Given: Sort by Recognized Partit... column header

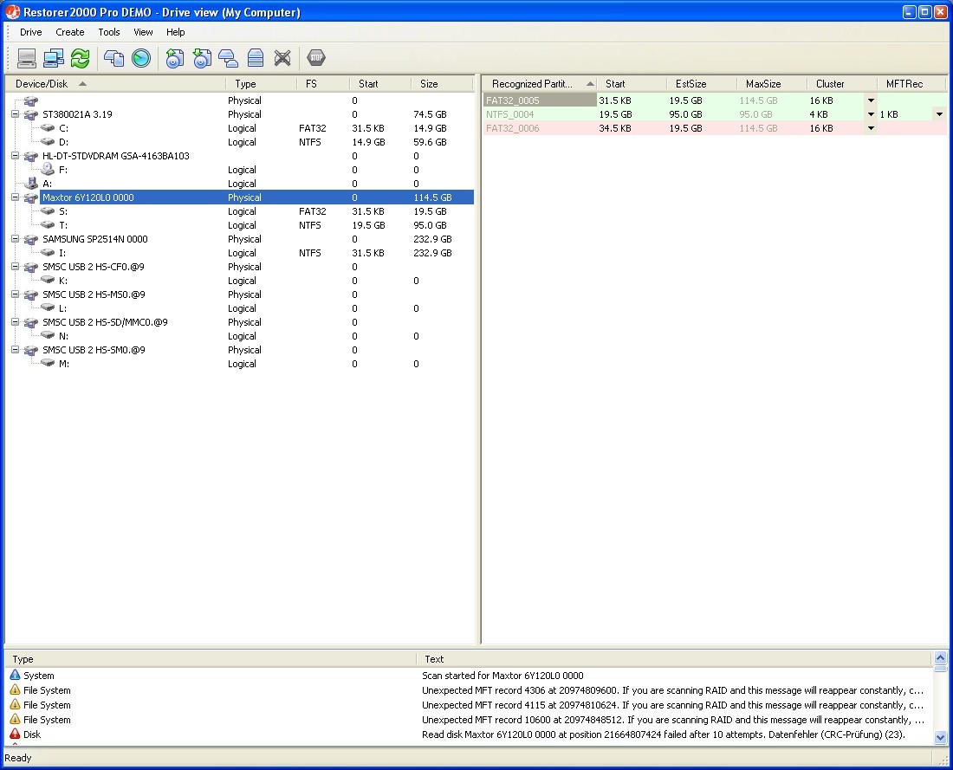Looking at the screenshot, I should [540, 84].
